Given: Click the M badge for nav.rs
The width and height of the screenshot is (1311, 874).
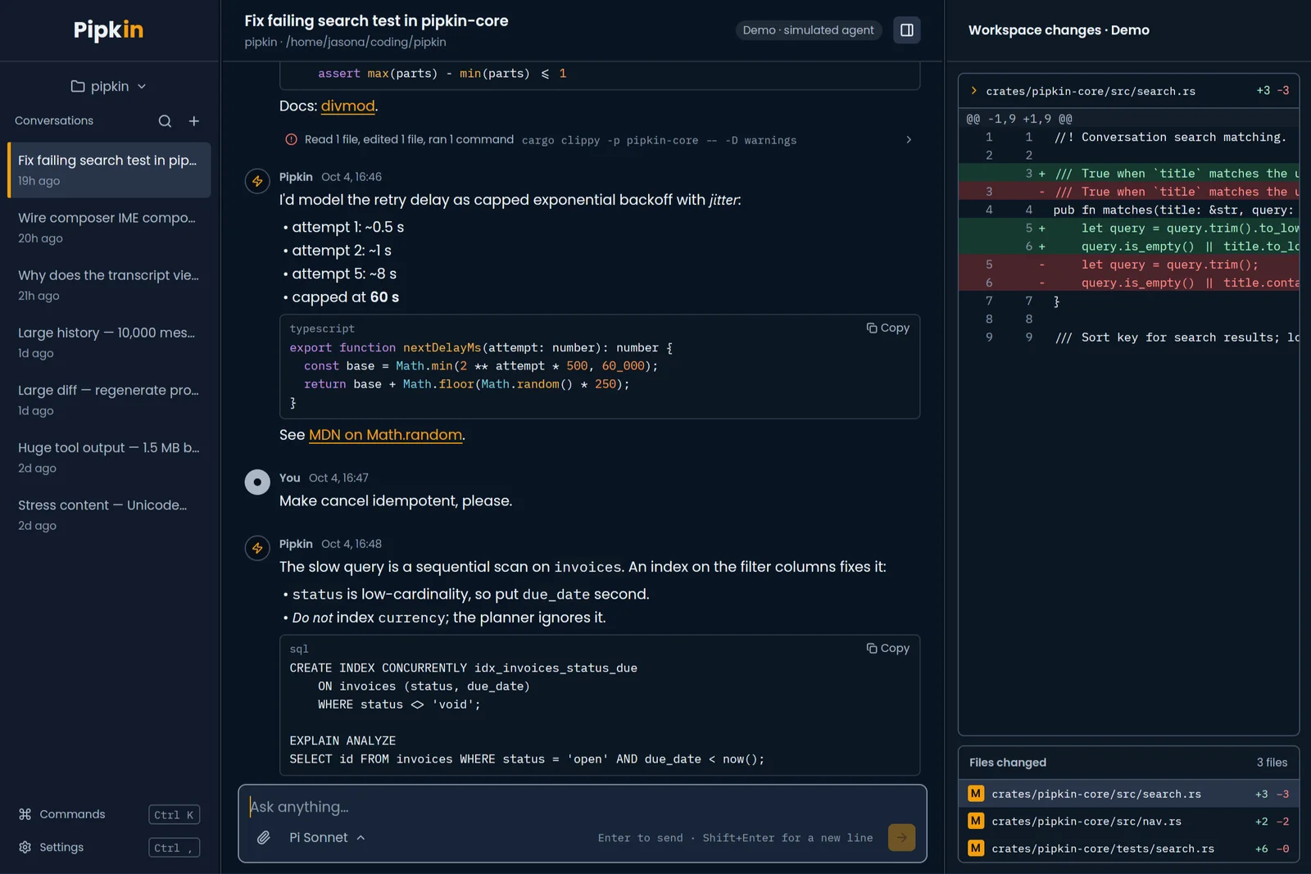Looking at the screenshot, I should (976, 822).
